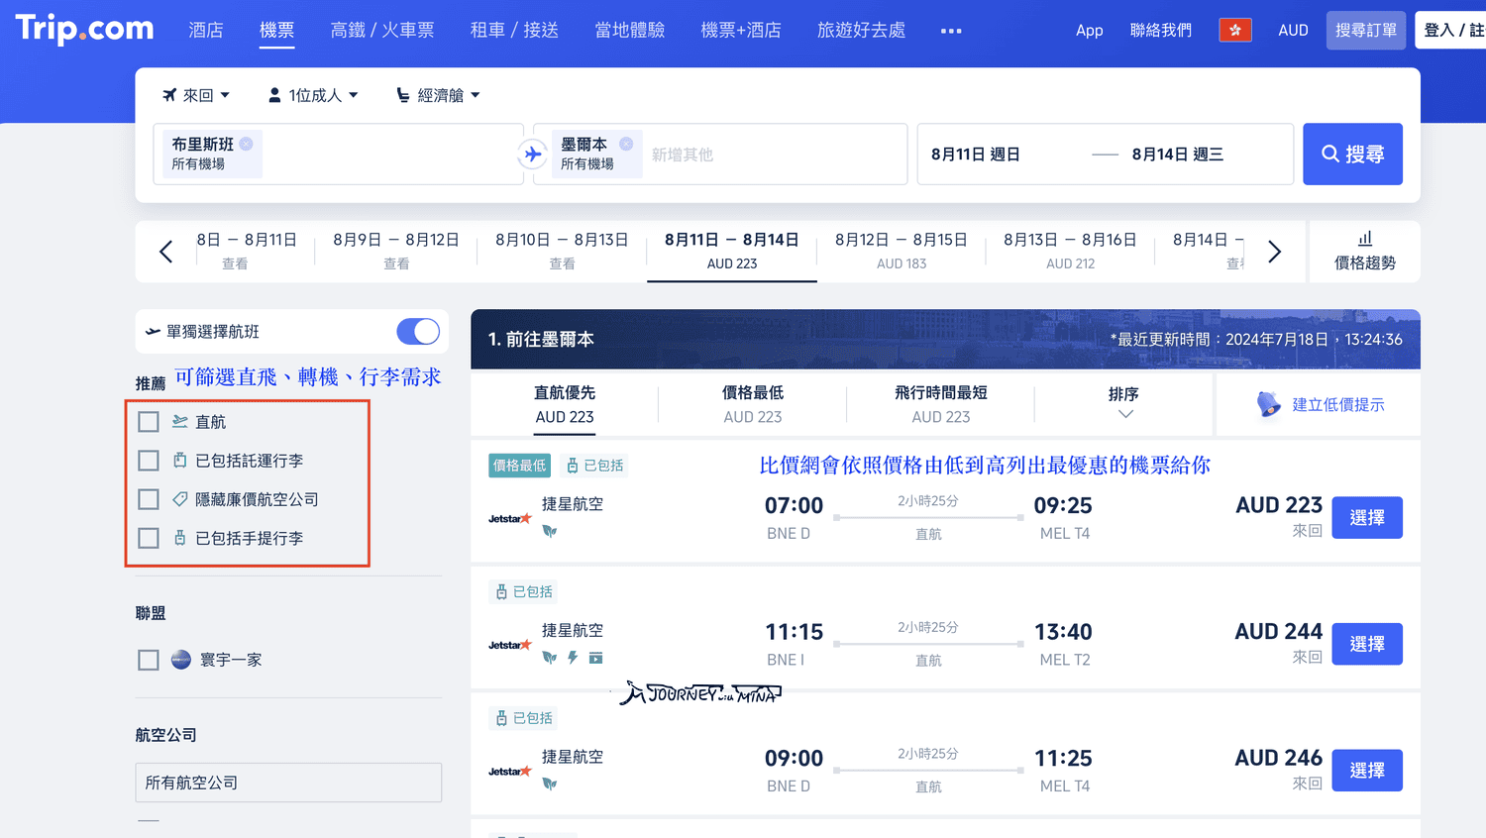Click 選擇 for the AUD 244 flight

pos(1367,644)
